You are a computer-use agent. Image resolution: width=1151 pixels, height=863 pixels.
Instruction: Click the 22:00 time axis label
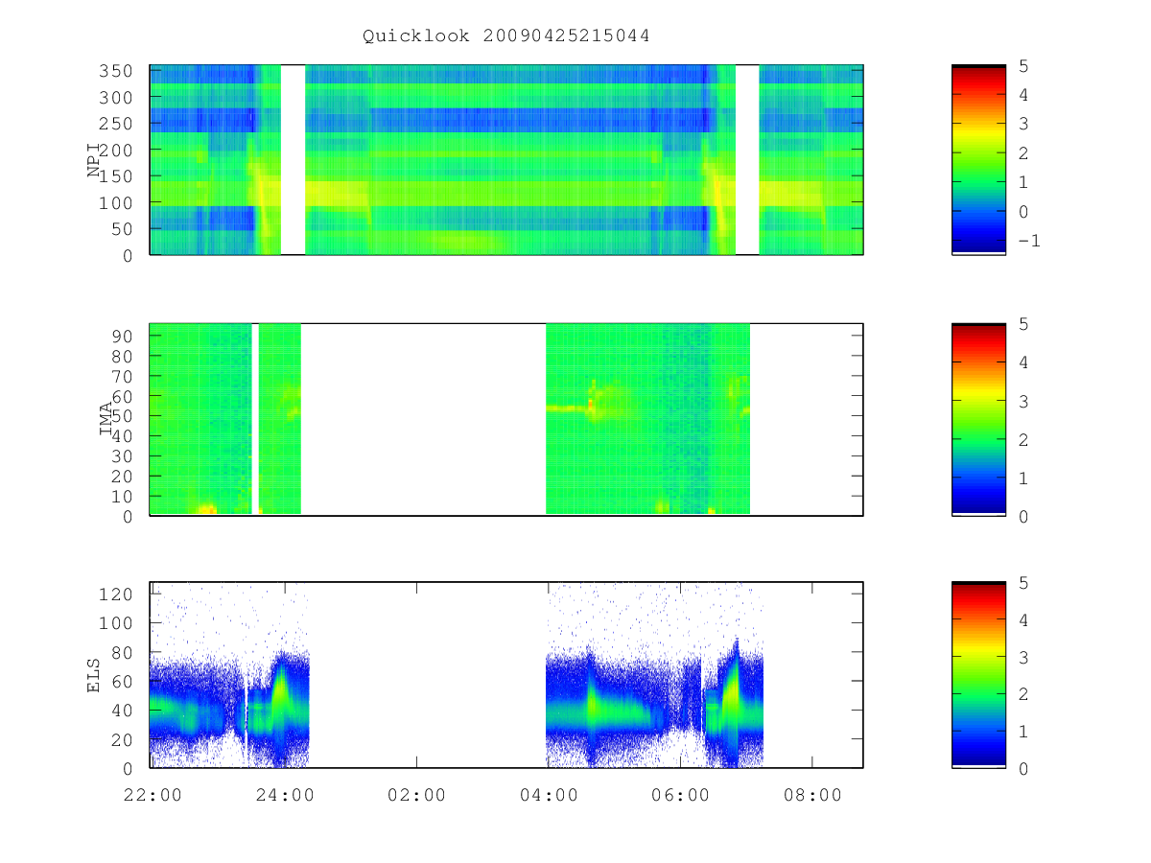153,795
